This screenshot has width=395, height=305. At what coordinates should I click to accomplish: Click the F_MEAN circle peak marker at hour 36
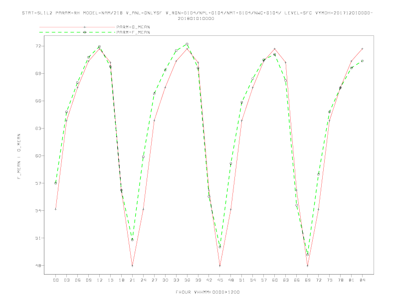point(187,44)
